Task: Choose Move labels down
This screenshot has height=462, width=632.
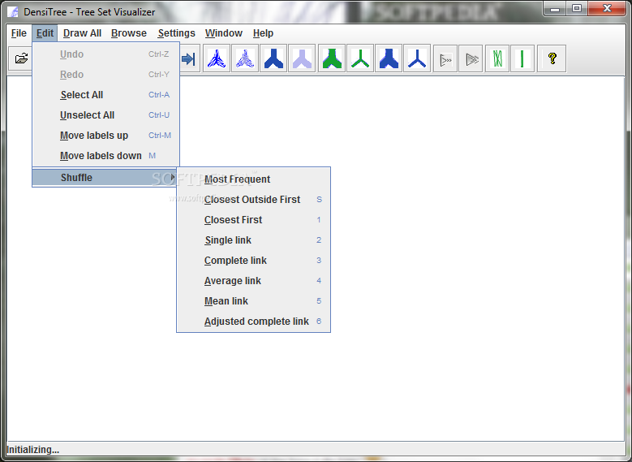Action: (x=106, y=156)
